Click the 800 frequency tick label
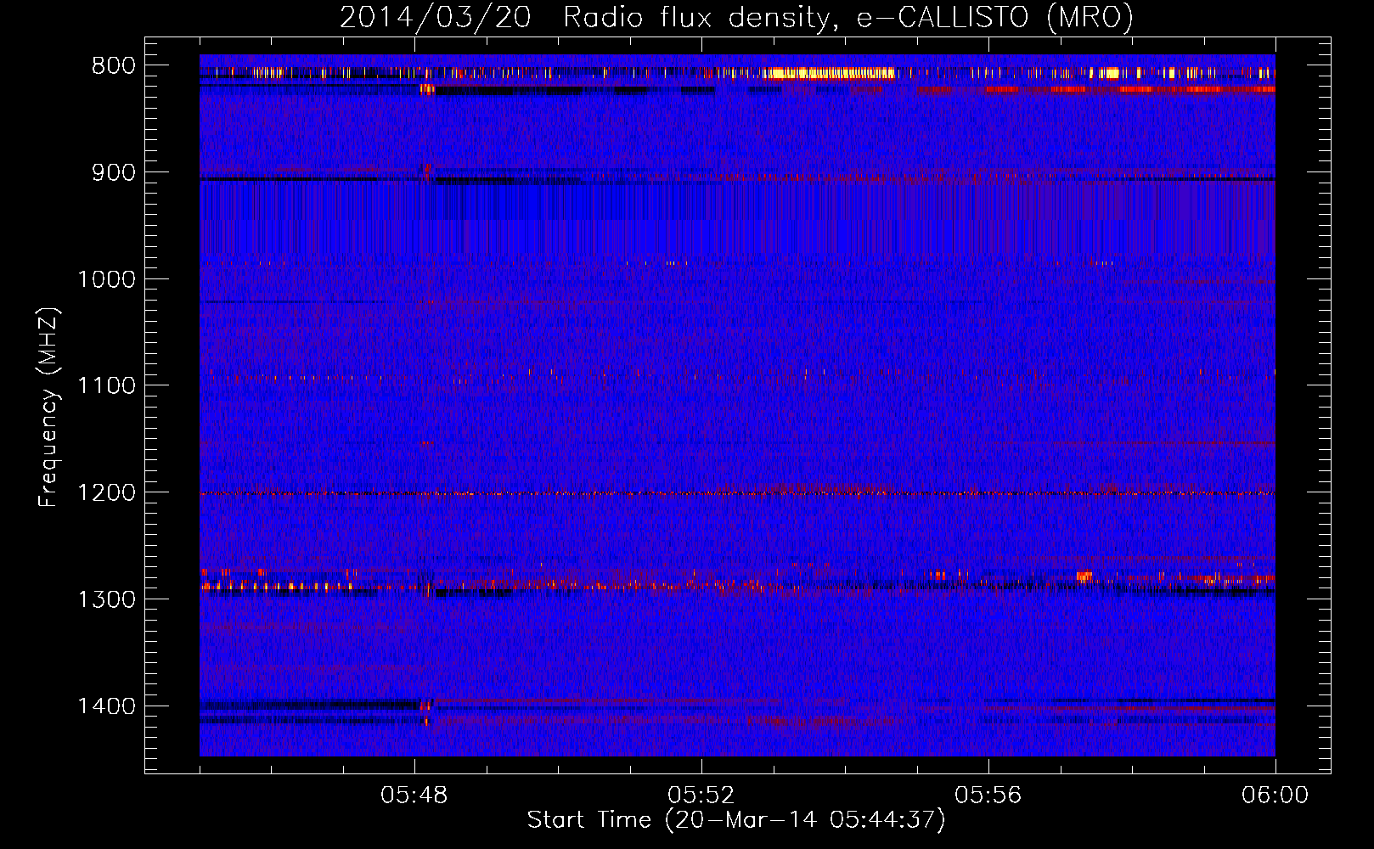Viewport: 1374px width, 849px height. coord(114,66)
